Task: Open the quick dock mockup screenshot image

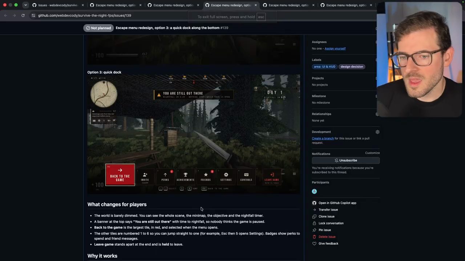Action: point(194,134)
